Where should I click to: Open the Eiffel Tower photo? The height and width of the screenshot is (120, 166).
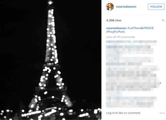point(51,60)
